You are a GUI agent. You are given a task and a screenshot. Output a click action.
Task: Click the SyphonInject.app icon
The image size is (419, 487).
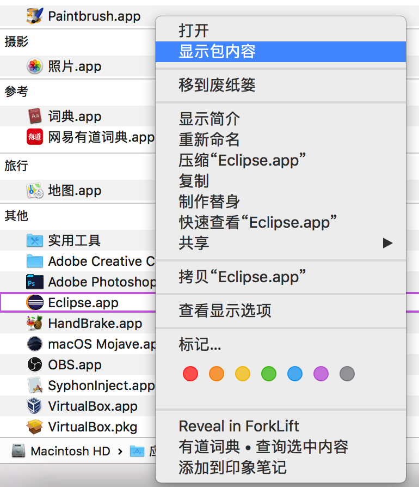click(35, 385)
